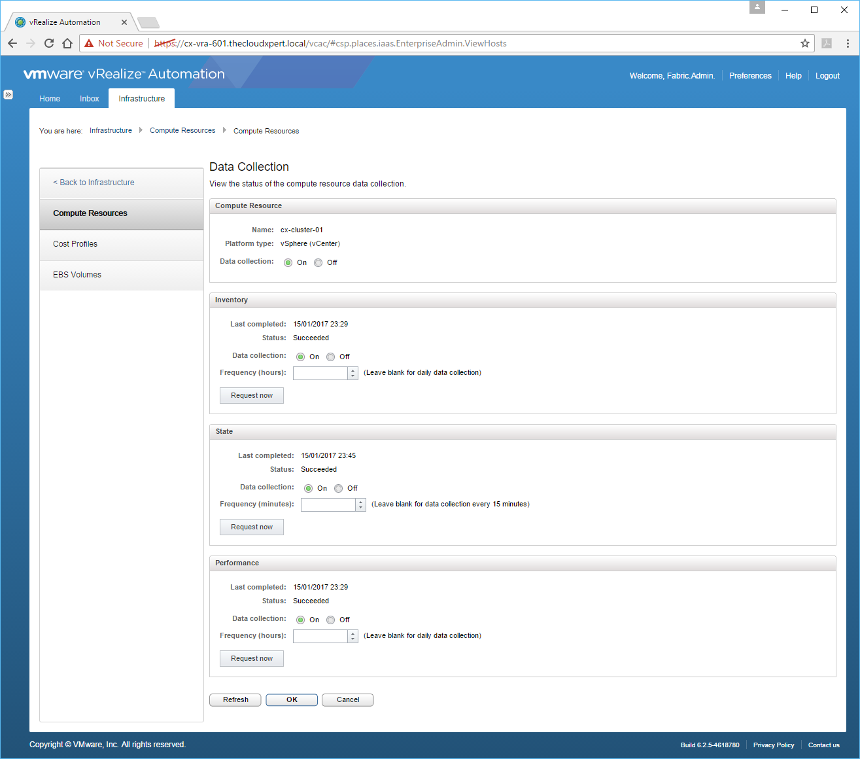Request Inventory data collection now
The height and width of the screenshot is (759, 860).
click(x=252, y=396)
